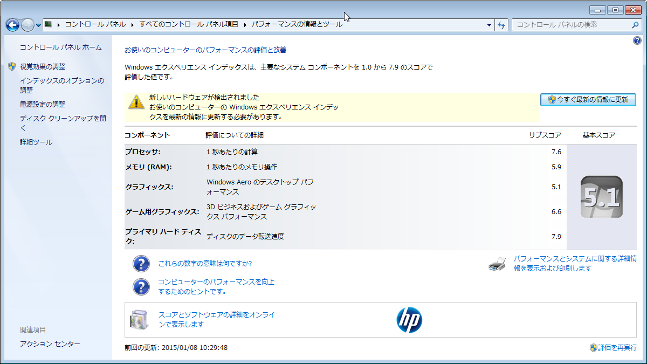Expand the chevron after コントロール パネル
Image resolution: width=647 pixels, height=364 pixels.
pos(132,24)
